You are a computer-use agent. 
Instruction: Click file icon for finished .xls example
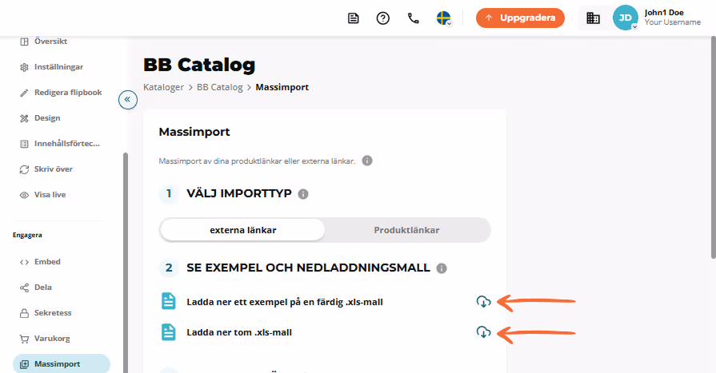point(169,301)
